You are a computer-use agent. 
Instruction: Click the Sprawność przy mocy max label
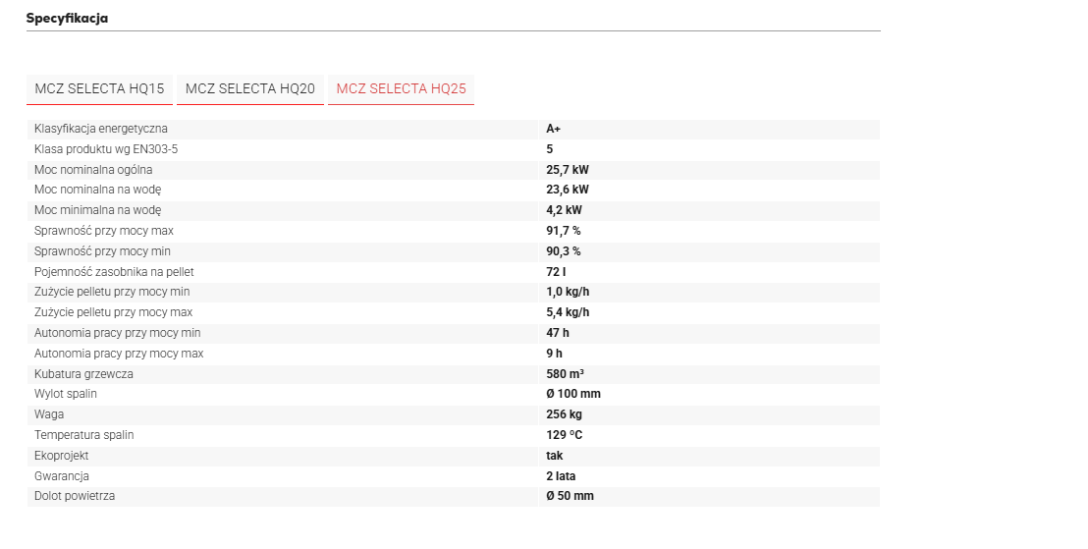[103, 231]
